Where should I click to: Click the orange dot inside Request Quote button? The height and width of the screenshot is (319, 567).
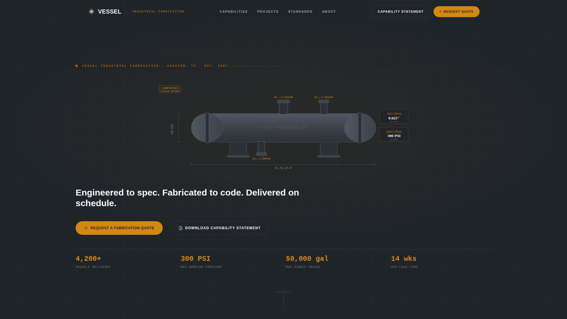pos(440,12)
